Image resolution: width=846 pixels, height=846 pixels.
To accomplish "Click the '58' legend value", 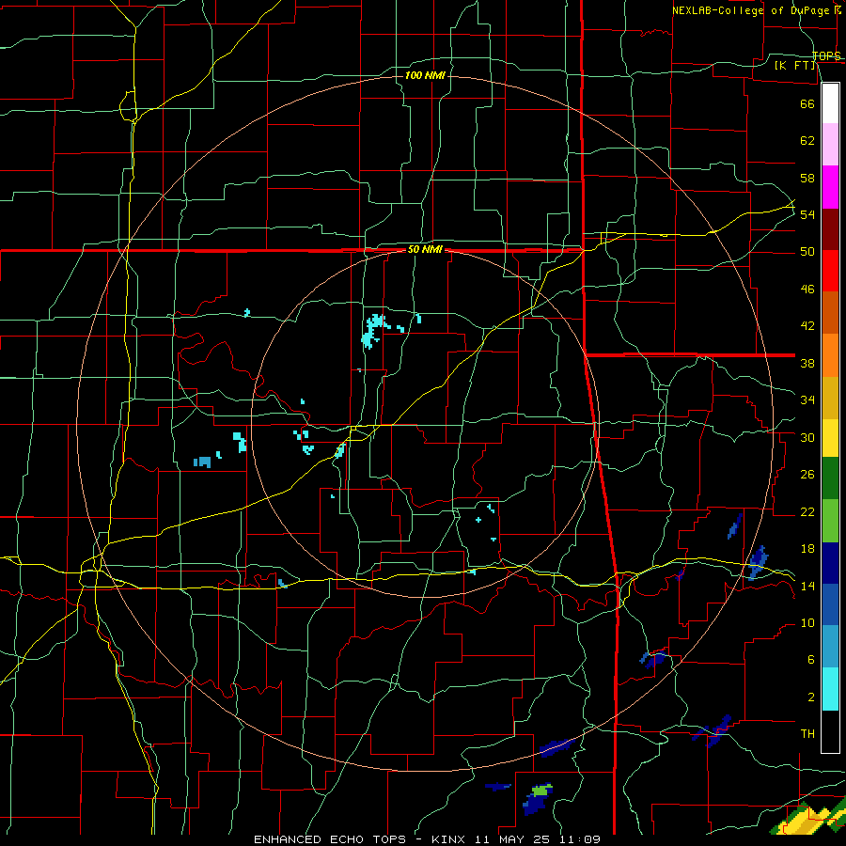I will point(807,178).
